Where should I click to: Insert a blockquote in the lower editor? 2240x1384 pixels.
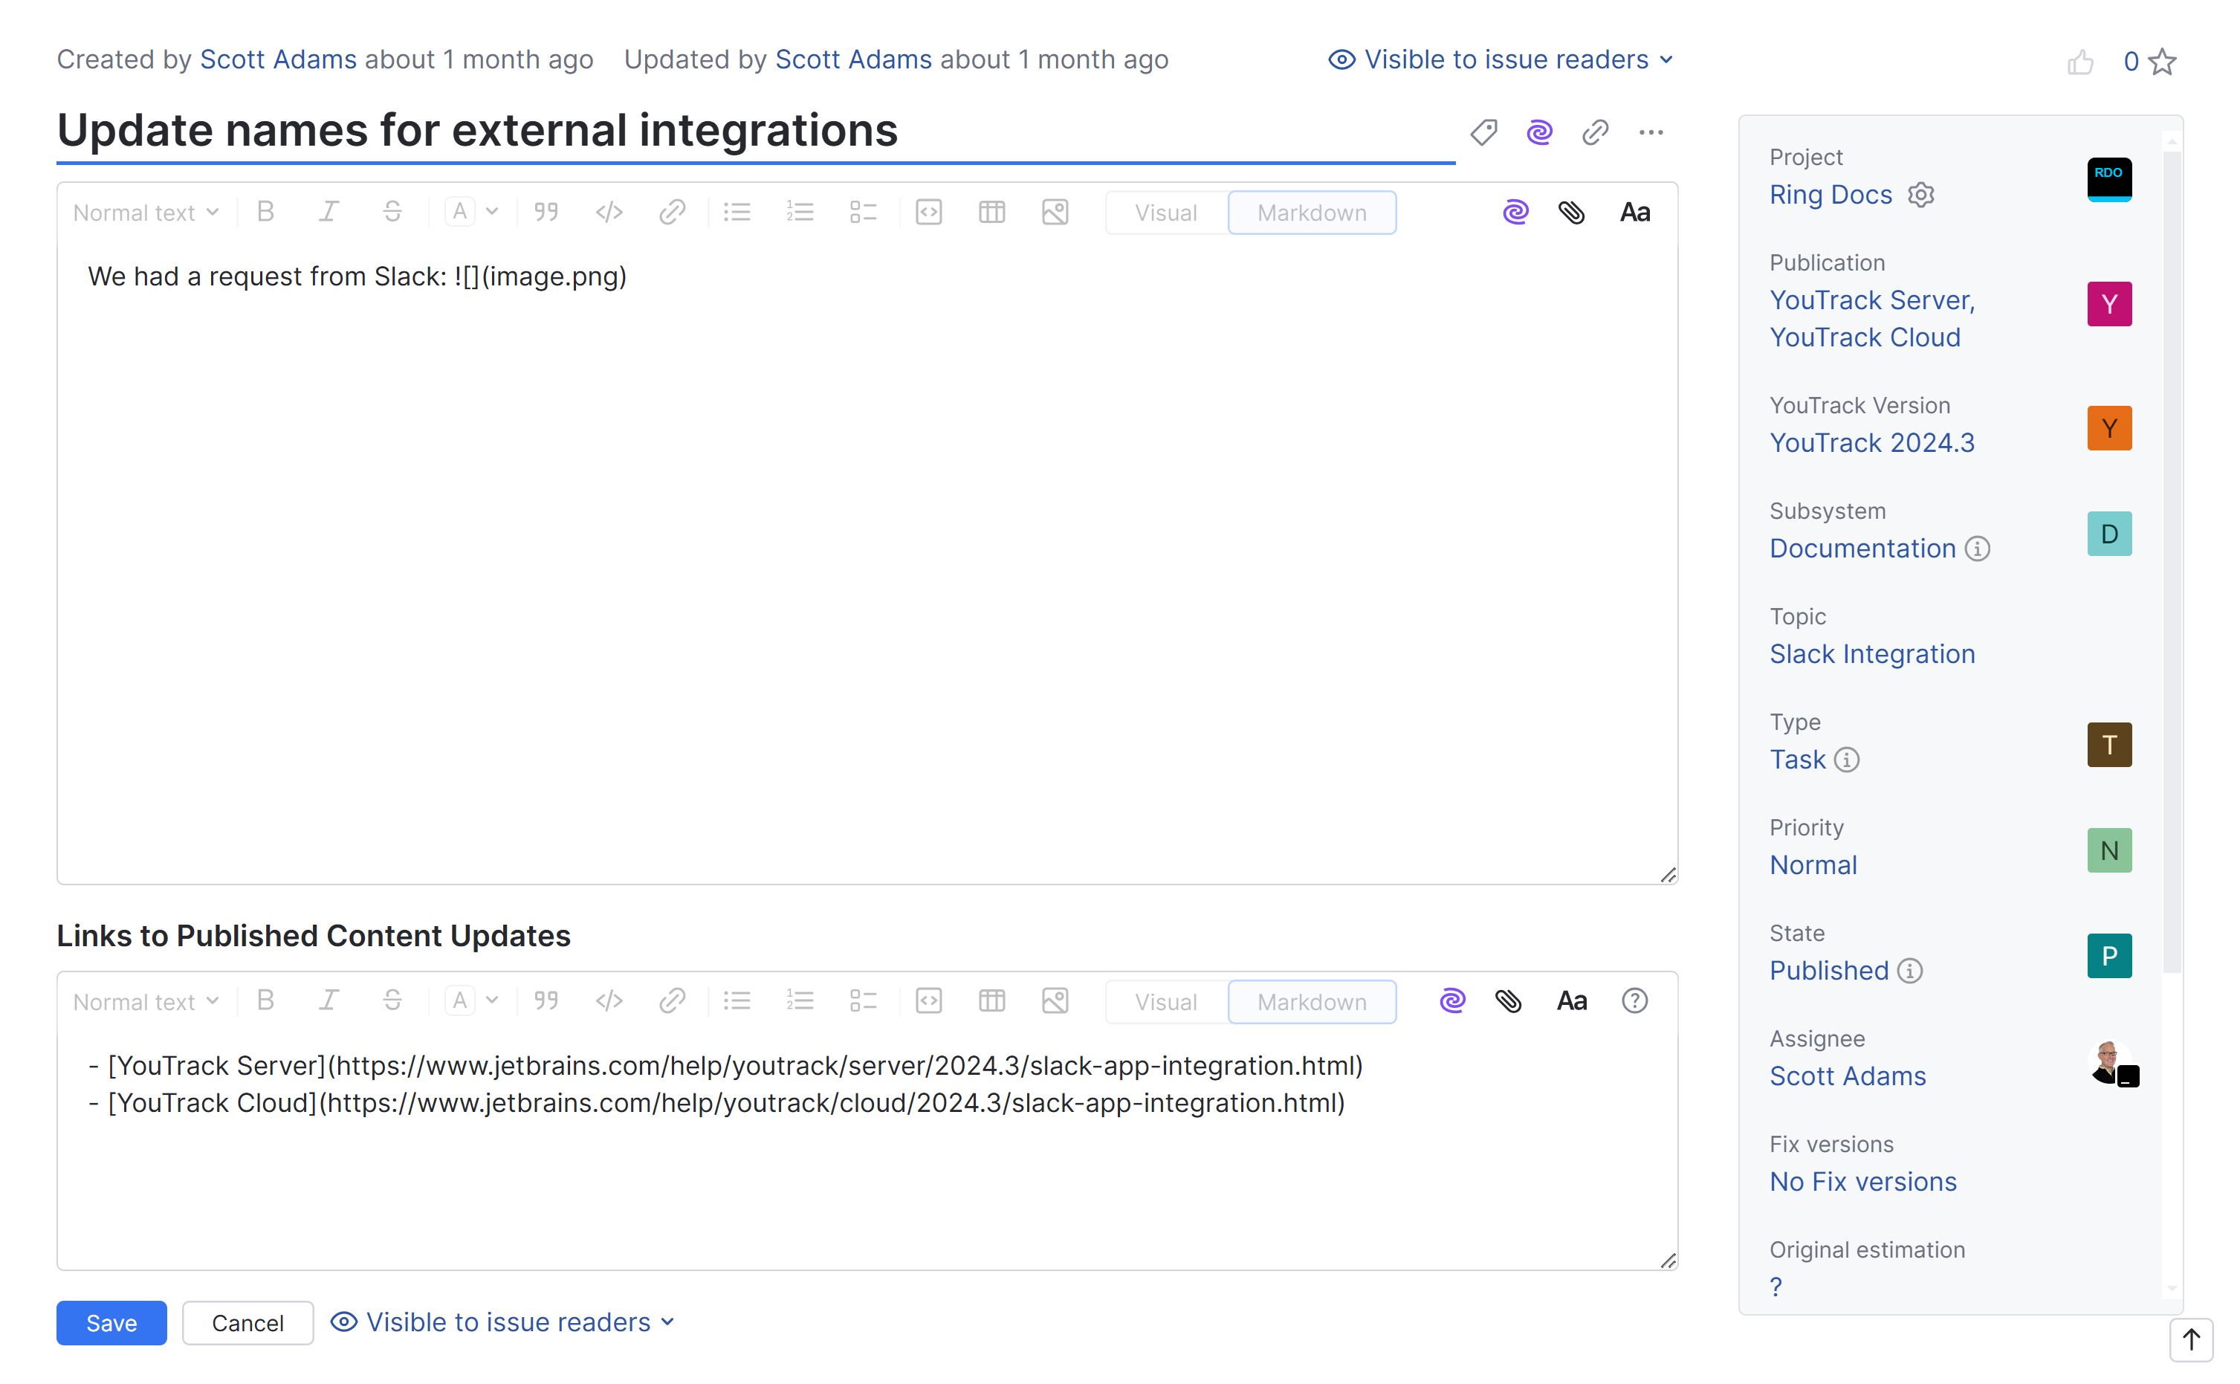[546, 1000]
